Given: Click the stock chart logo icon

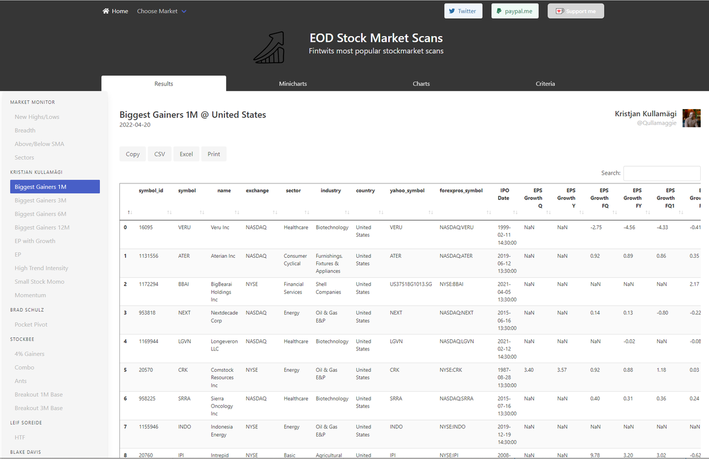Looking at the screenshot, I should coord(269,48).
